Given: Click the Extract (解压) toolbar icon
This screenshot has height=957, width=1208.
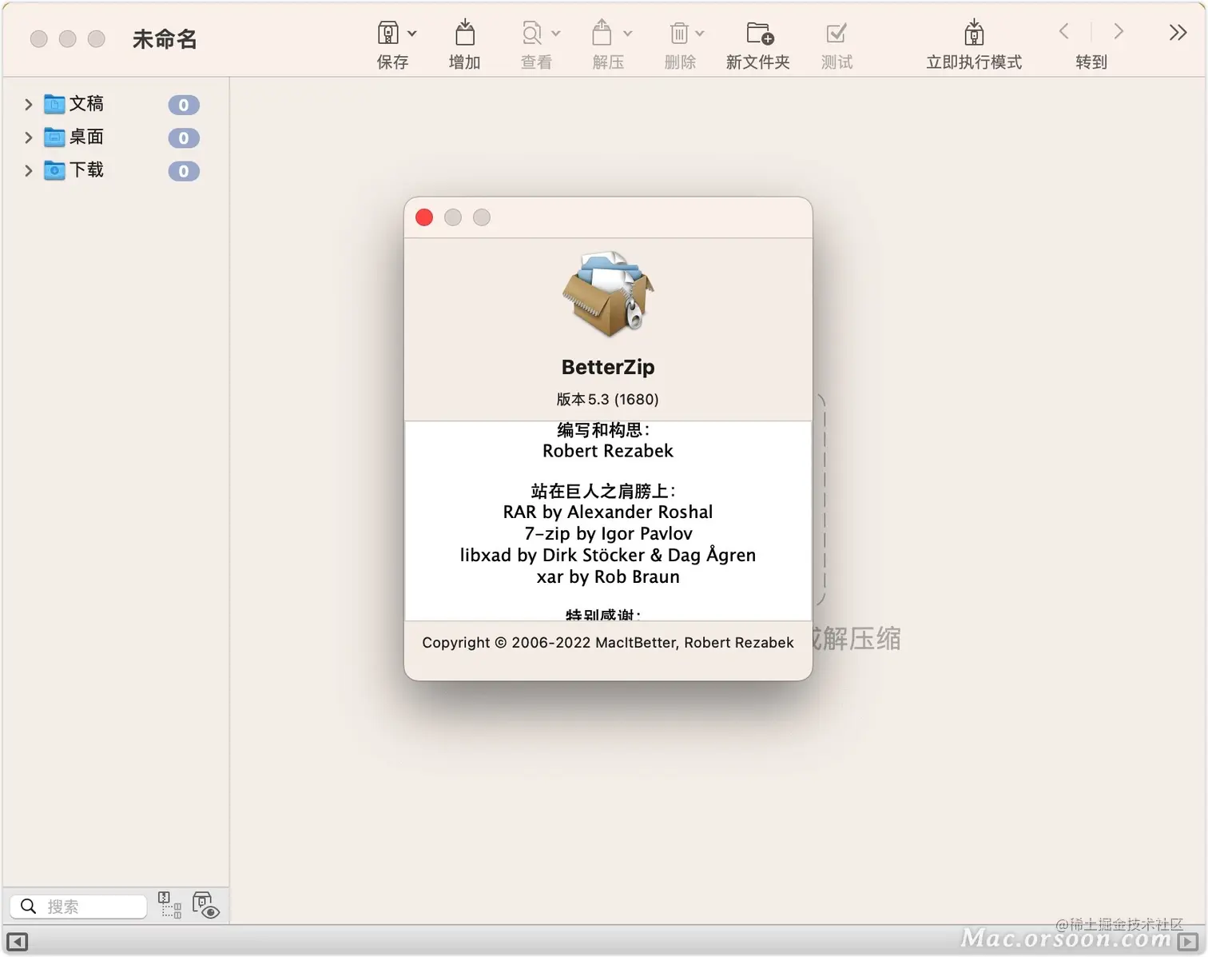Looking at the screenshot, I should pos(602,33).
